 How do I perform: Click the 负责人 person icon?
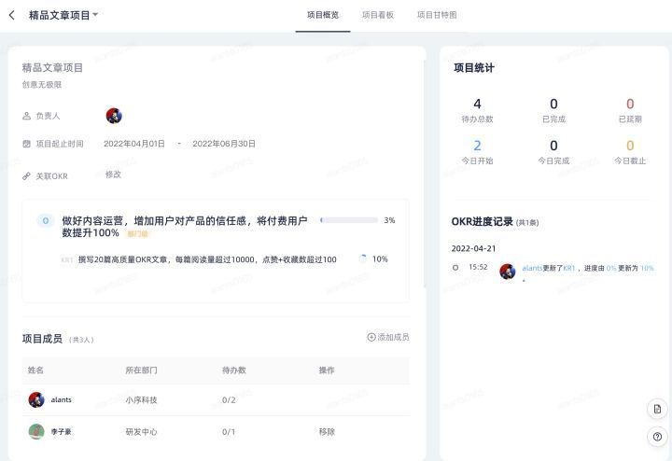tap(26, 116)
